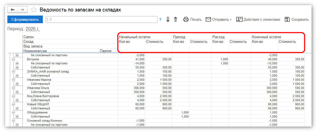
Task: Go back with the left arrow button
Action: [x=13, y=10]
